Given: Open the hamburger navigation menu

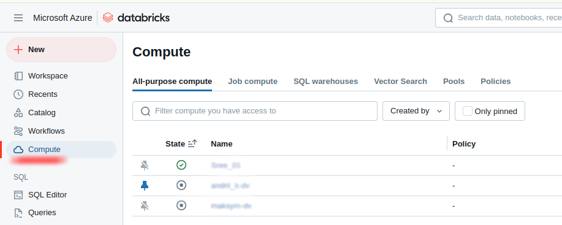Looking at the screenshot, I should [x=18, y=18].
